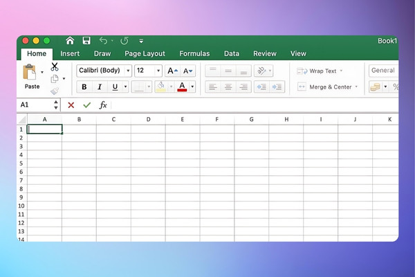Expand the Underline style dropdown arrow

125,87
